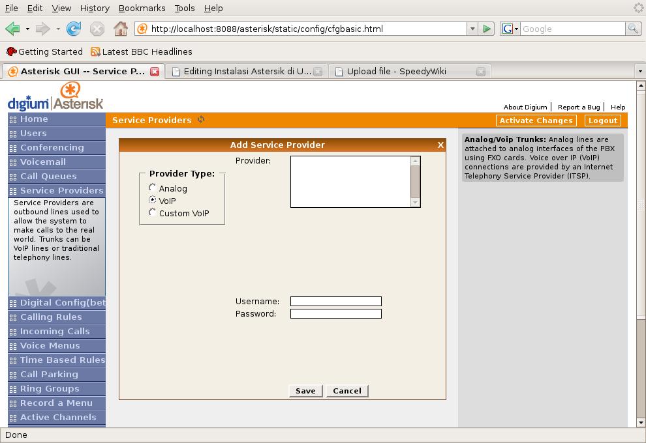Click the green Go arrow next to URL
Viewport: 646px width, 443px height.
tap(486, 29)
